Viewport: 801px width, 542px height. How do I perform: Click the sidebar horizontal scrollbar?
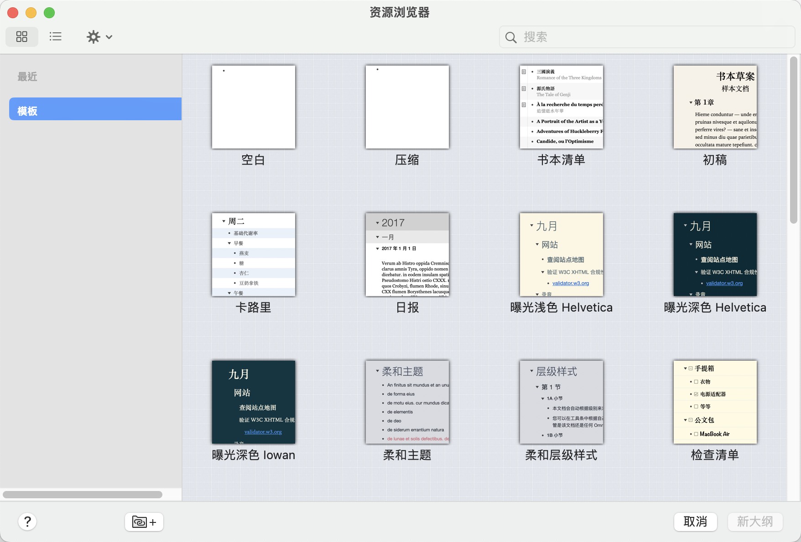point(83,495)
